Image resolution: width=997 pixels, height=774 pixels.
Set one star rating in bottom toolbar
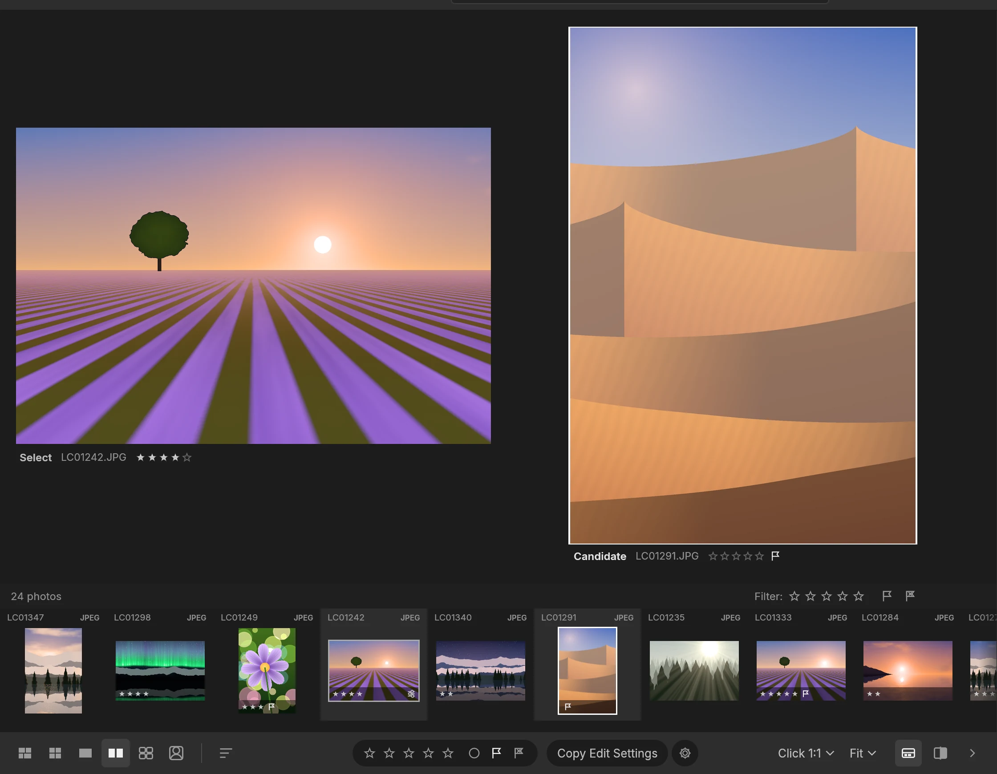coord(369,753)
